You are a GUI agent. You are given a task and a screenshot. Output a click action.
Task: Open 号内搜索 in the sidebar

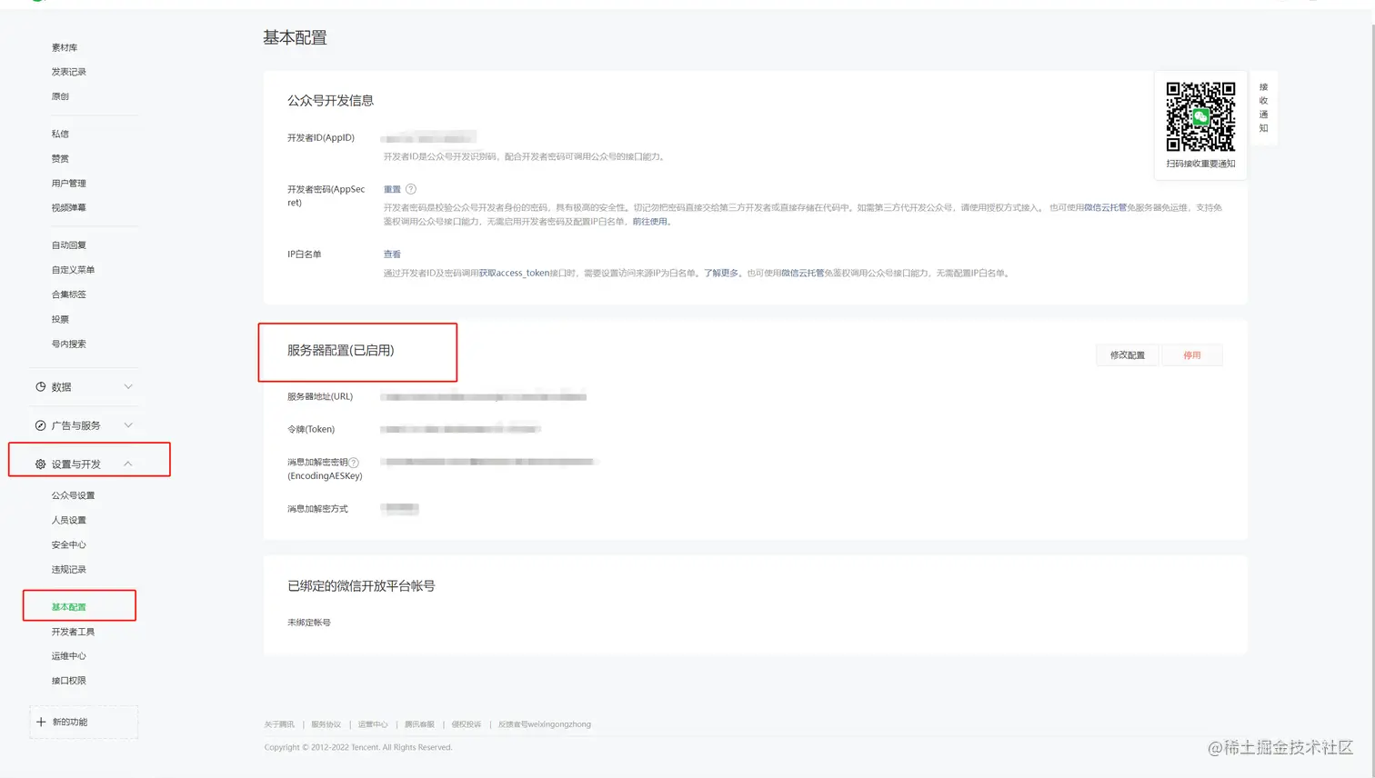coord(69,344)
